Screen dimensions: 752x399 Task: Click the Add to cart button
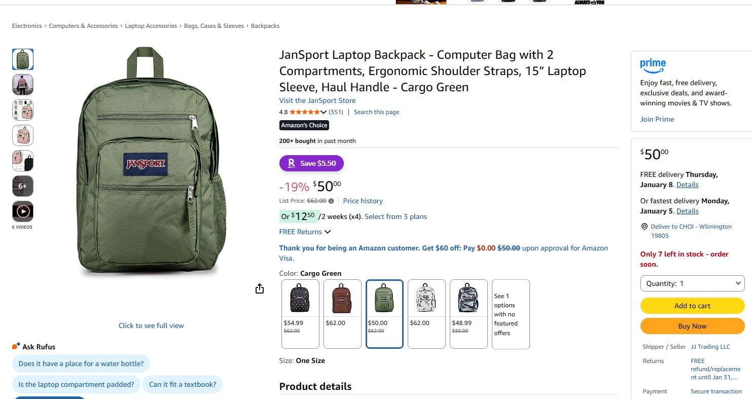[x=692, y=306]
